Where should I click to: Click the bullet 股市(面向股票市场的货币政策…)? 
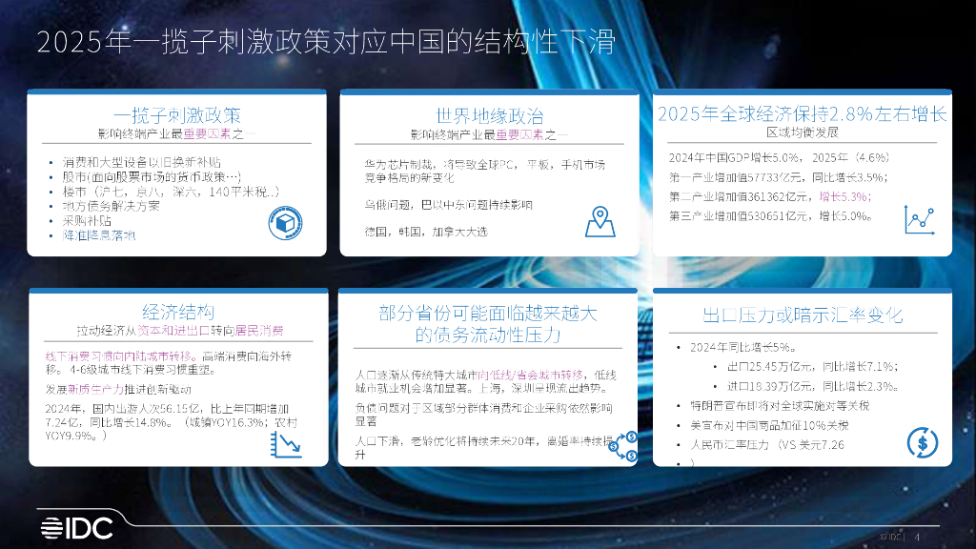(152, 176)
